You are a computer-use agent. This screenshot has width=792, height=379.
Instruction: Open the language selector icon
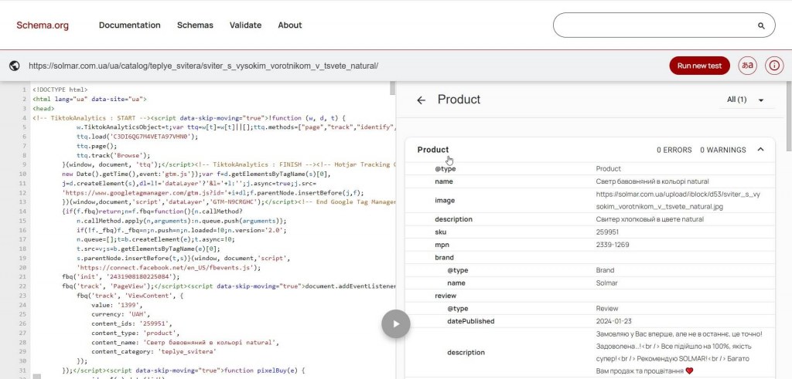coord(748,66)
